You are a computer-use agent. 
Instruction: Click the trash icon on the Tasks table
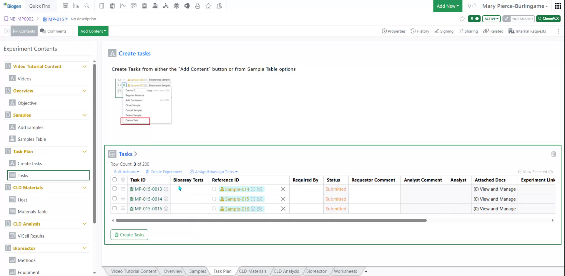point(554,154)
